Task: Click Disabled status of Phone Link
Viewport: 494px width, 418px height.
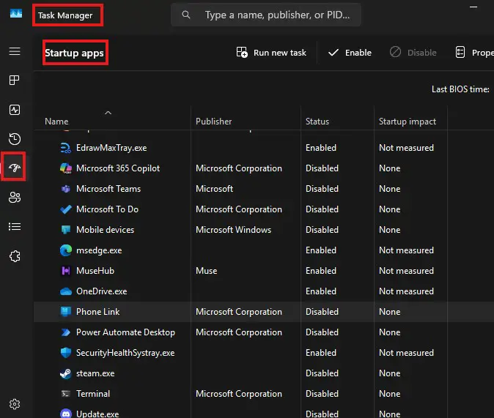Action: (x=322, y=312)
